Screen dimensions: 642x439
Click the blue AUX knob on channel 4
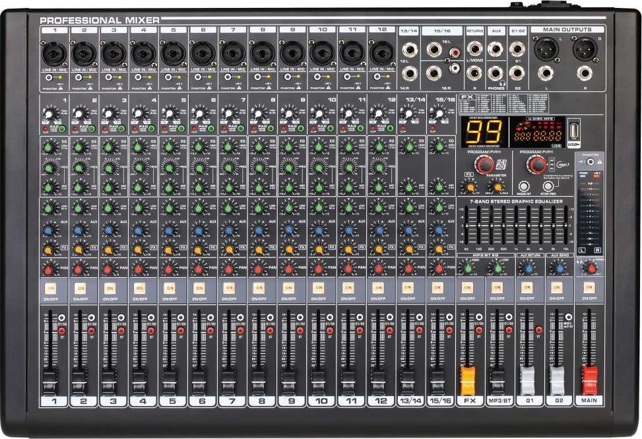pos(139,231)
